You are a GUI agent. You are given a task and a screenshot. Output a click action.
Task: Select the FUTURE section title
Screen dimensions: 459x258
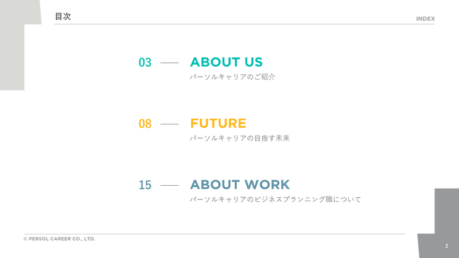pos(218,123)
